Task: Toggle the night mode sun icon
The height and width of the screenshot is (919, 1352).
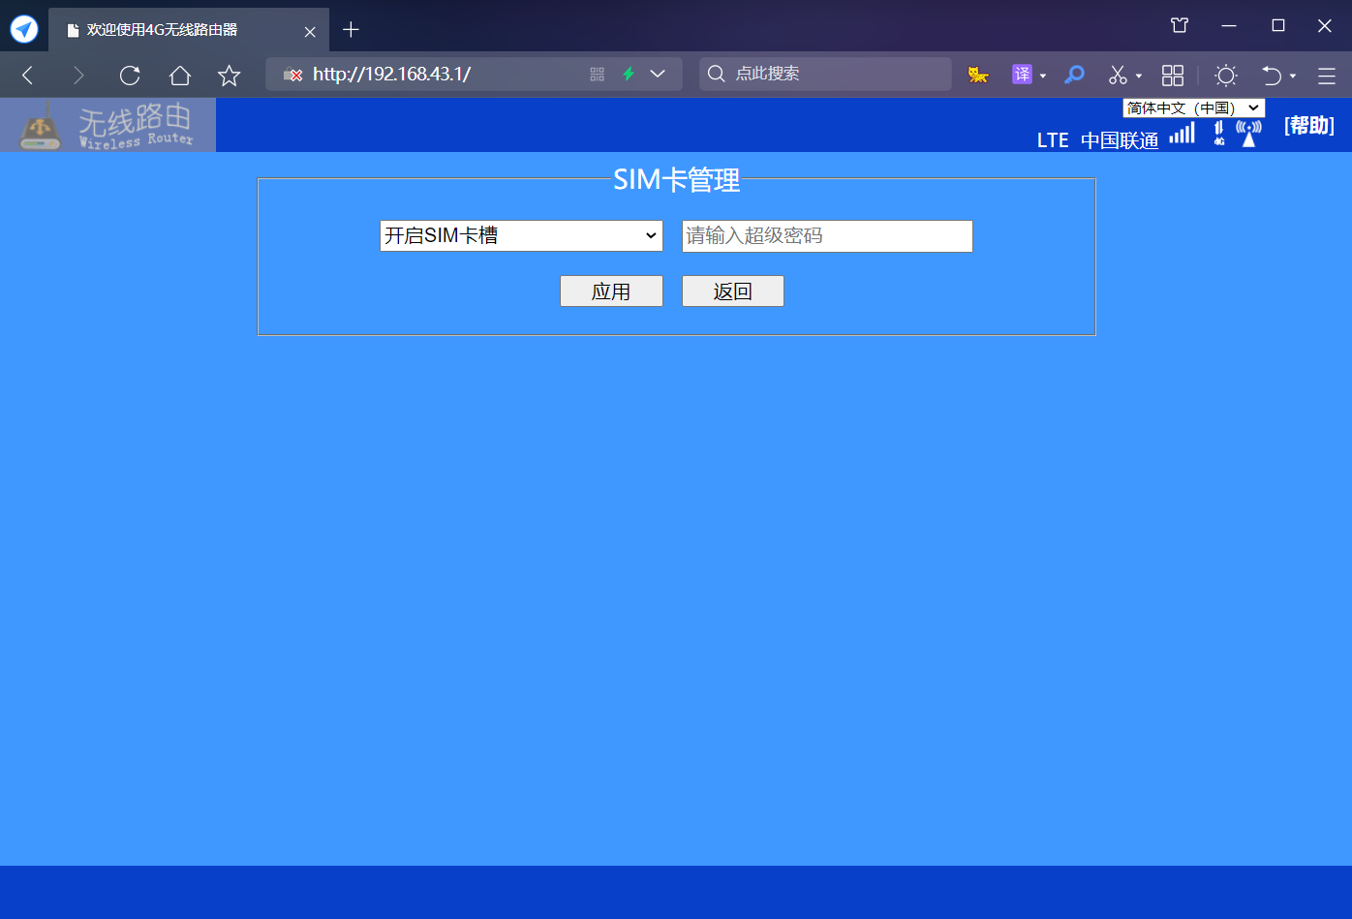Action: 1226,75
